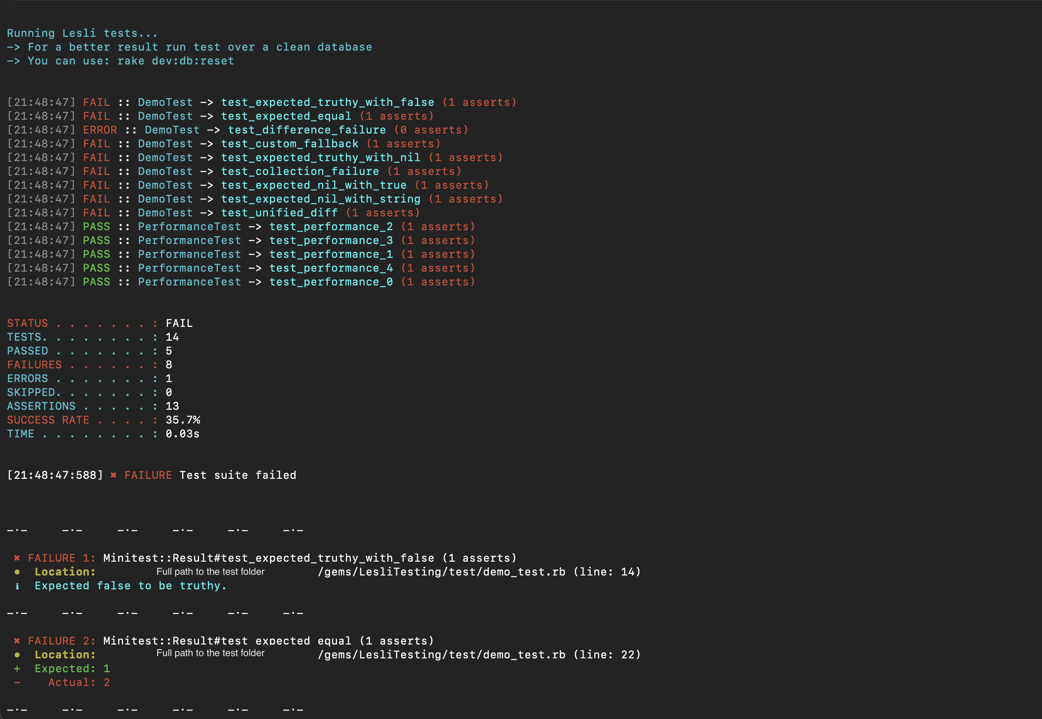Click 'Test suite failed' message
The image size is (1042, 719).
(x=238, y=475)
